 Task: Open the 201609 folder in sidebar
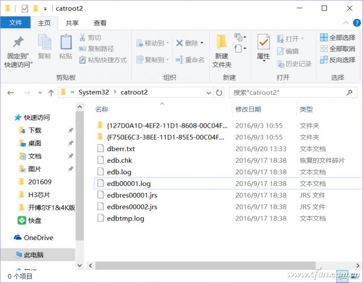[x=35, y=182]
